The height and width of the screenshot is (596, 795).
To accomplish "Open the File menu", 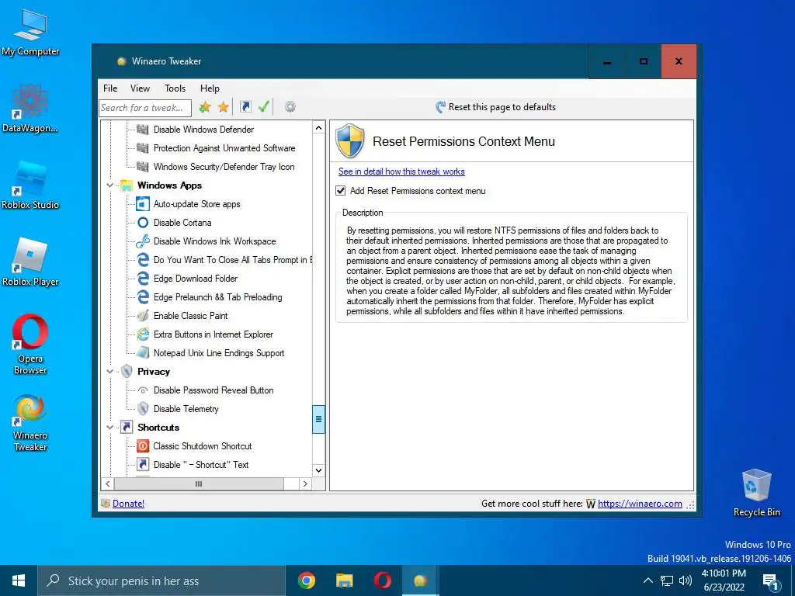I will click(x=110, y=88).
